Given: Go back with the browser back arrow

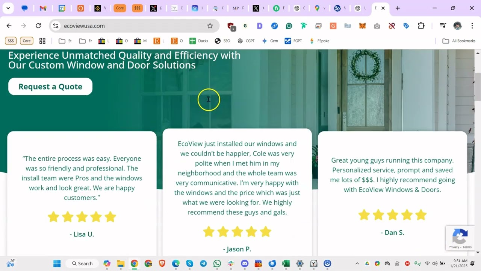Looking at the screenshot, I should tap(9, 26).
